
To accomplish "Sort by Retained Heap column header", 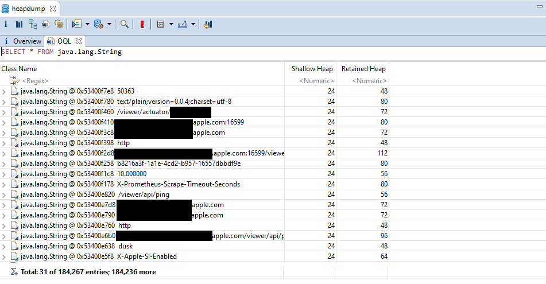I will tap(363, 69).
